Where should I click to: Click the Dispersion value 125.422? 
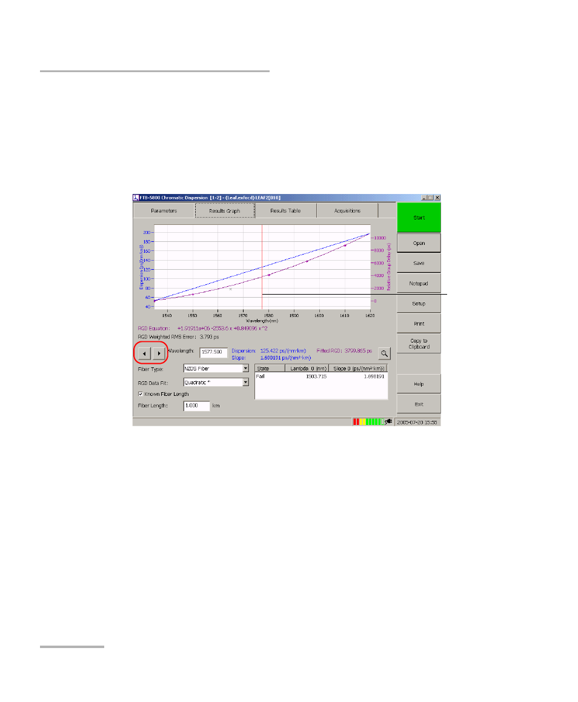point(283,351)
